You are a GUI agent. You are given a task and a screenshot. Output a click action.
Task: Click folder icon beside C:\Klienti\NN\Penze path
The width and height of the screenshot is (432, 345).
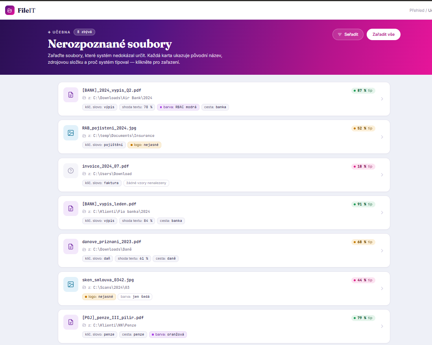[84, 325]
